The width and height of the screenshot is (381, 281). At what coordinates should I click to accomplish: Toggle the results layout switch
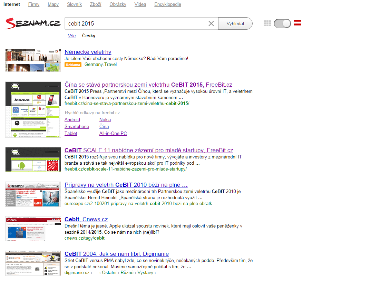tap(282, 23)
